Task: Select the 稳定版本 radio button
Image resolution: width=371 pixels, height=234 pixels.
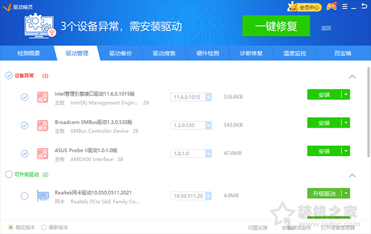Action: [x=10, y=228]
